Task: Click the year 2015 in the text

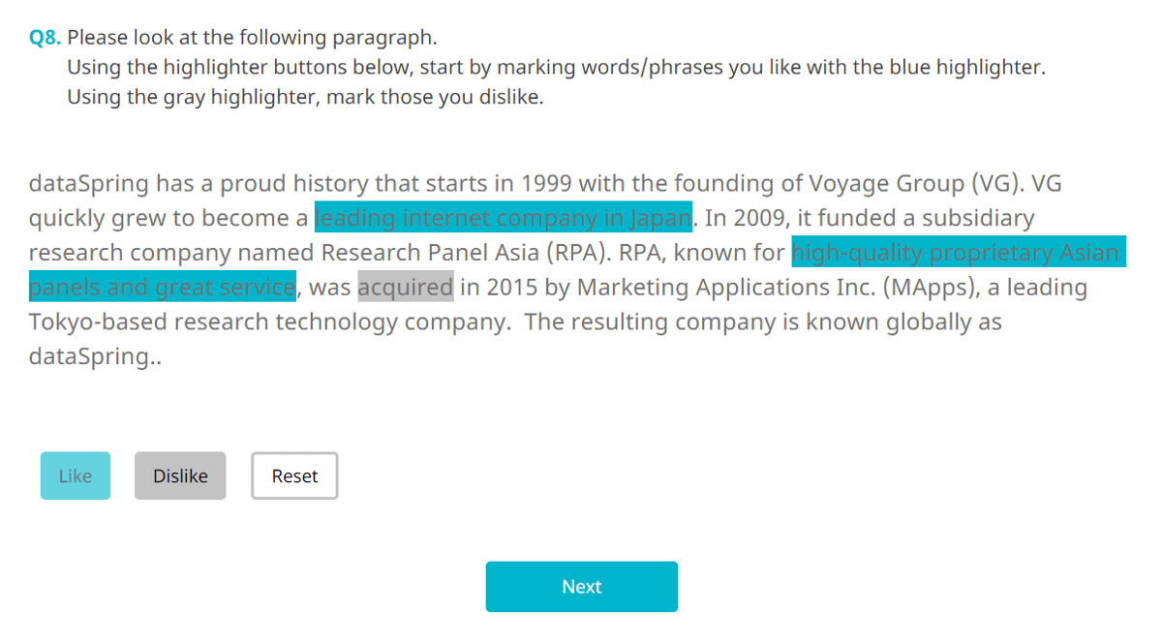Action: (513, 287)
